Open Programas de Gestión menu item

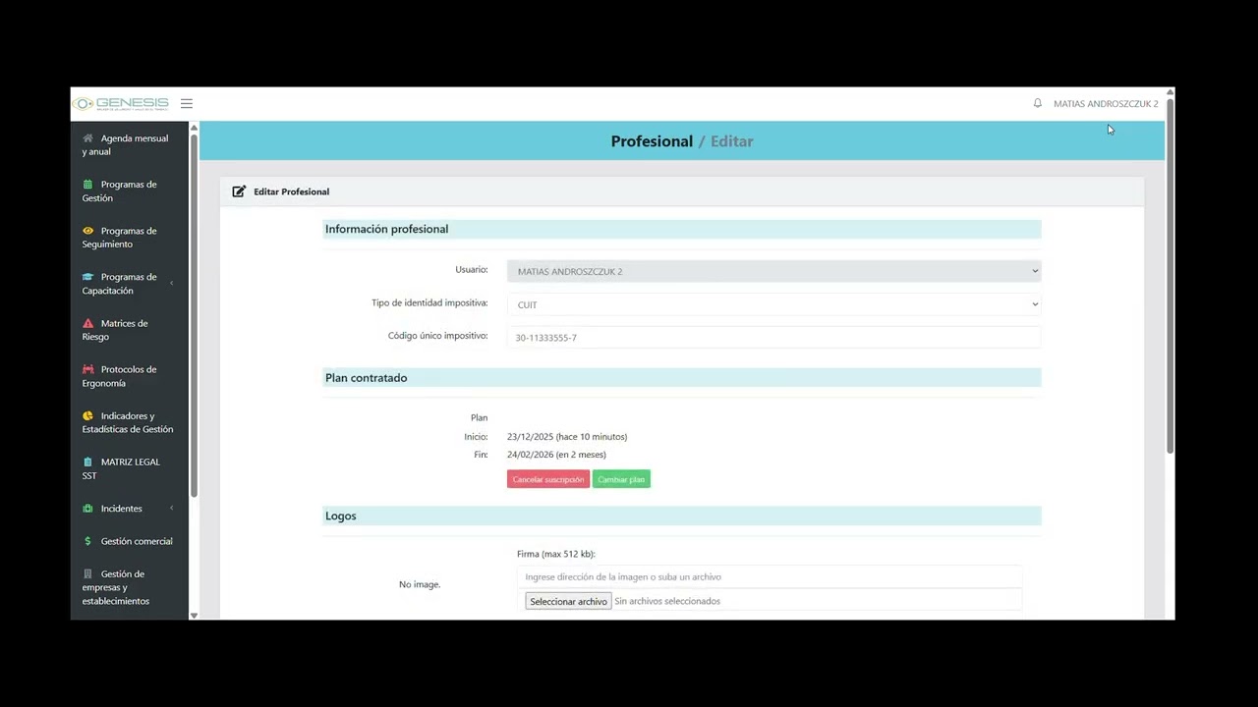[129, 191]
